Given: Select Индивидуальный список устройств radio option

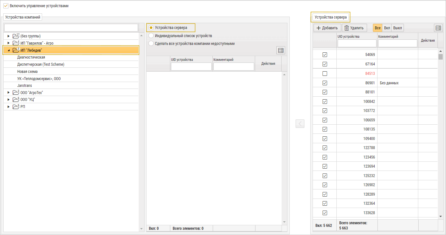Looking at the screenshot, I should coord(151,35).
